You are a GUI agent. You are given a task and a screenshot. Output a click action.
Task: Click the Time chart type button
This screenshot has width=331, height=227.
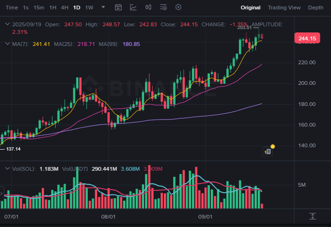pyautogui.click(x=12, y=8)
